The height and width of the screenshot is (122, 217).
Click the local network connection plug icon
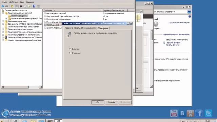pos(164,43)
